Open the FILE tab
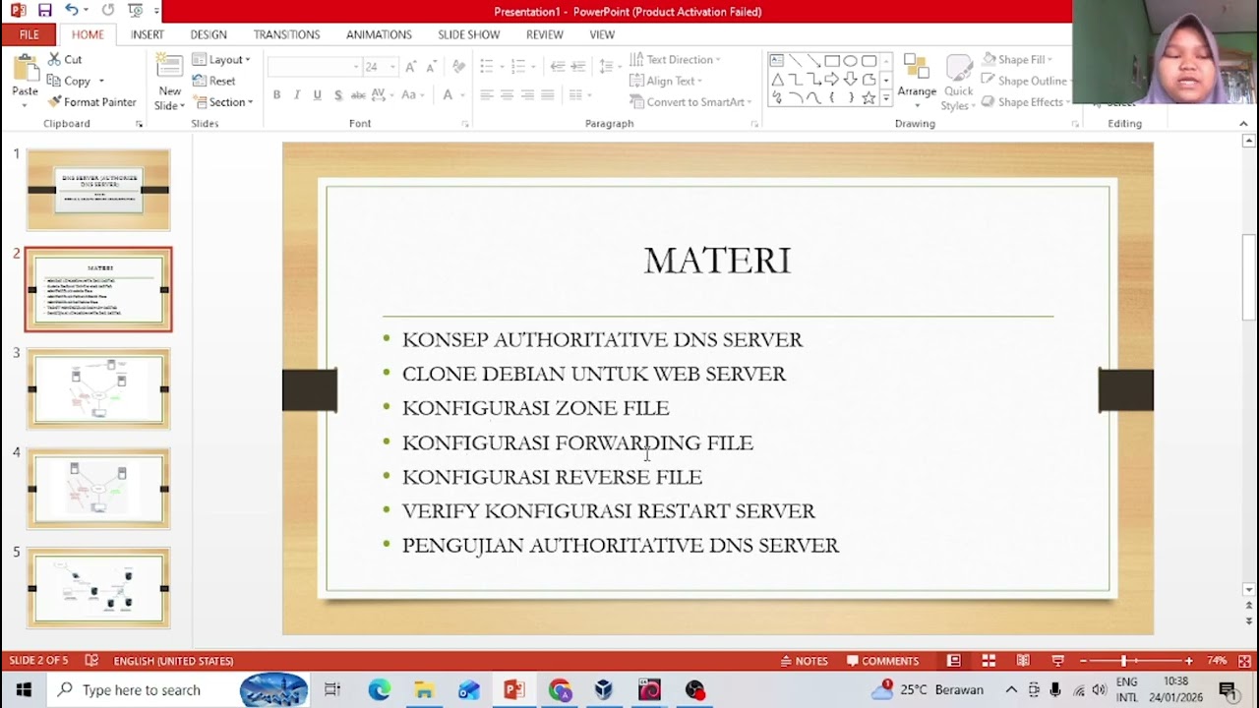Viewport: 1259px width, 708px height. 30,34
